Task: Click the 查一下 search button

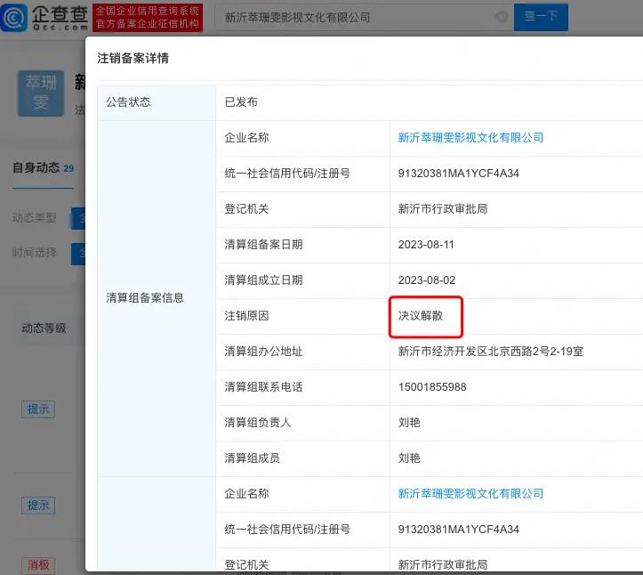Action: point(541,17)
